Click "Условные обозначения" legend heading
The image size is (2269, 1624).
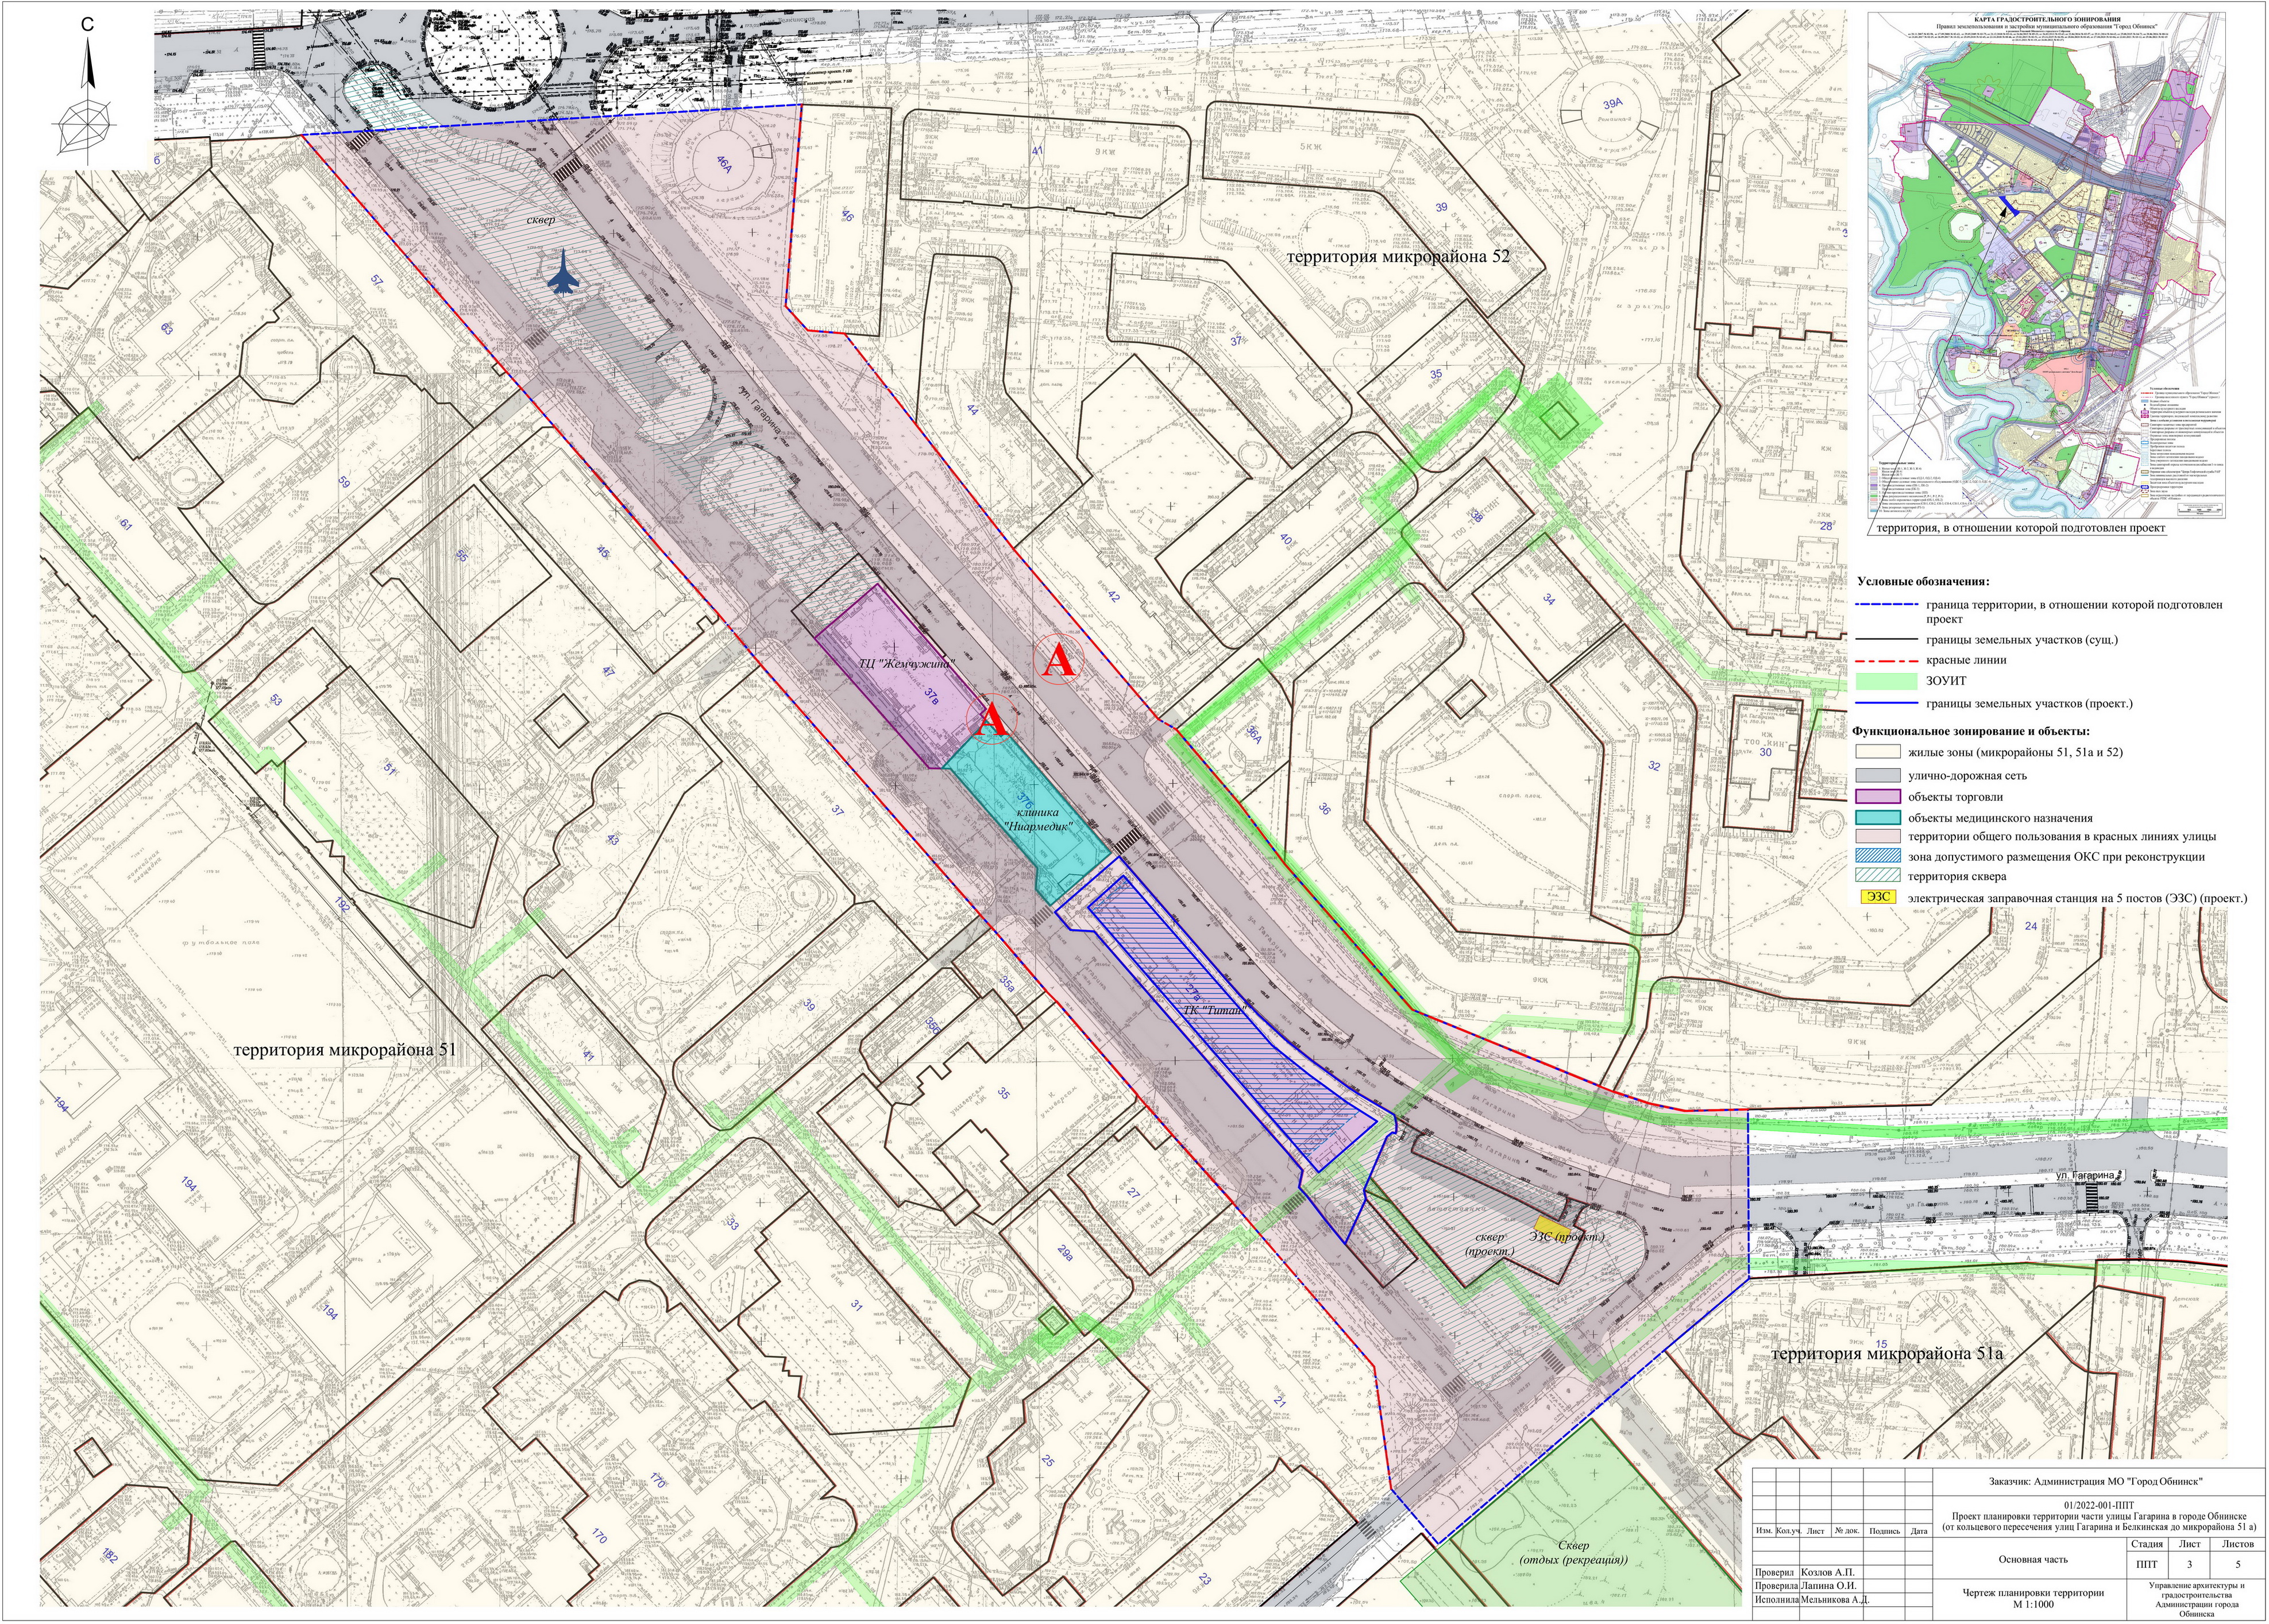click(1923, 581)
